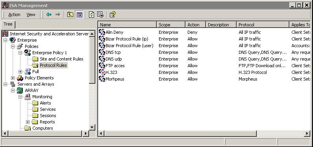313x147 pixels.
Task: Click the Back arrow toolbar icon
Action: [x=49, y=15]
